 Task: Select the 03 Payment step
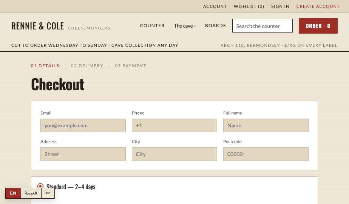131,66
